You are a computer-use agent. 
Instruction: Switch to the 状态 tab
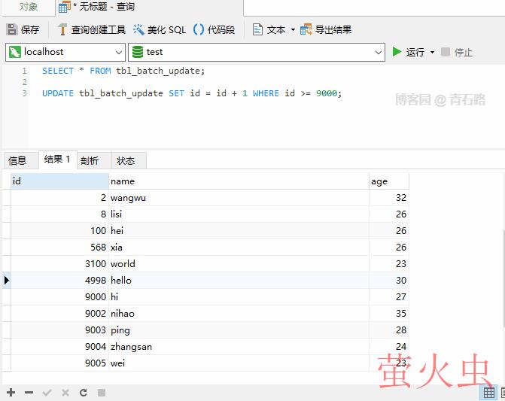[126, 160]
